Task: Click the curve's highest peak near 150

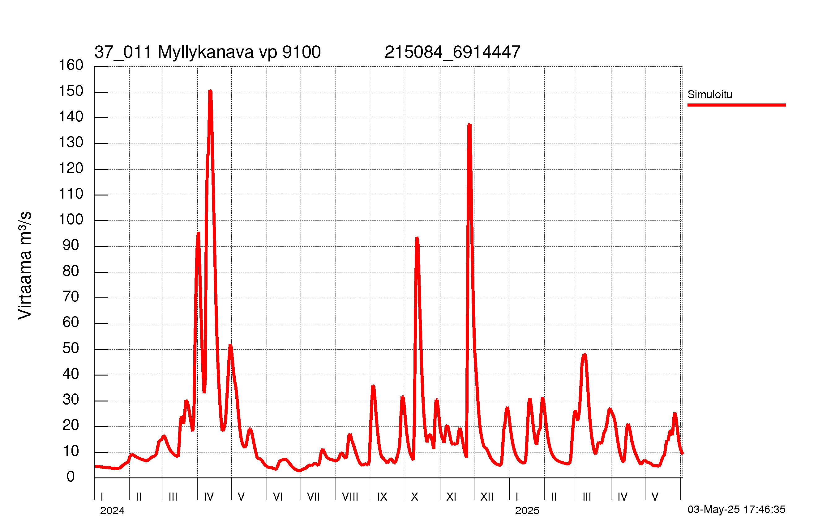Action: (210, 91)
